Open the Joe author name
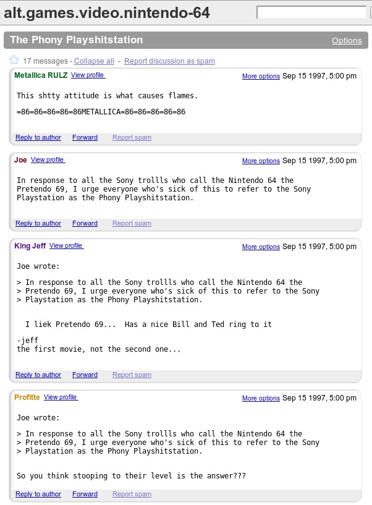The image size is (372, 505). (20, 160)
